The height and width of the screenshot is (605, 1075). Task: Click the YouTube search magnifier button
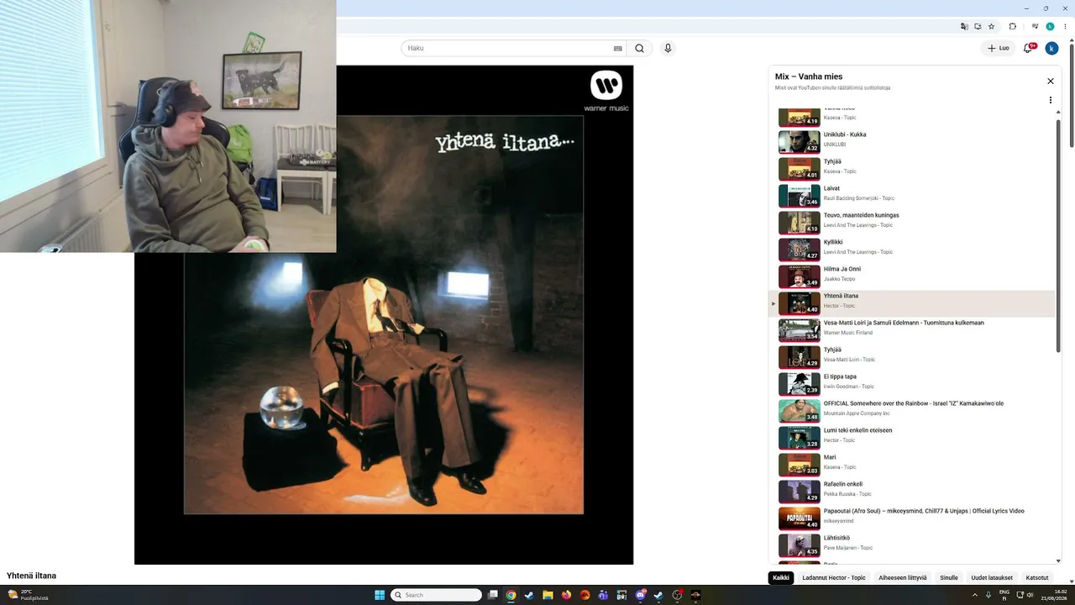[x=639, y=48]
